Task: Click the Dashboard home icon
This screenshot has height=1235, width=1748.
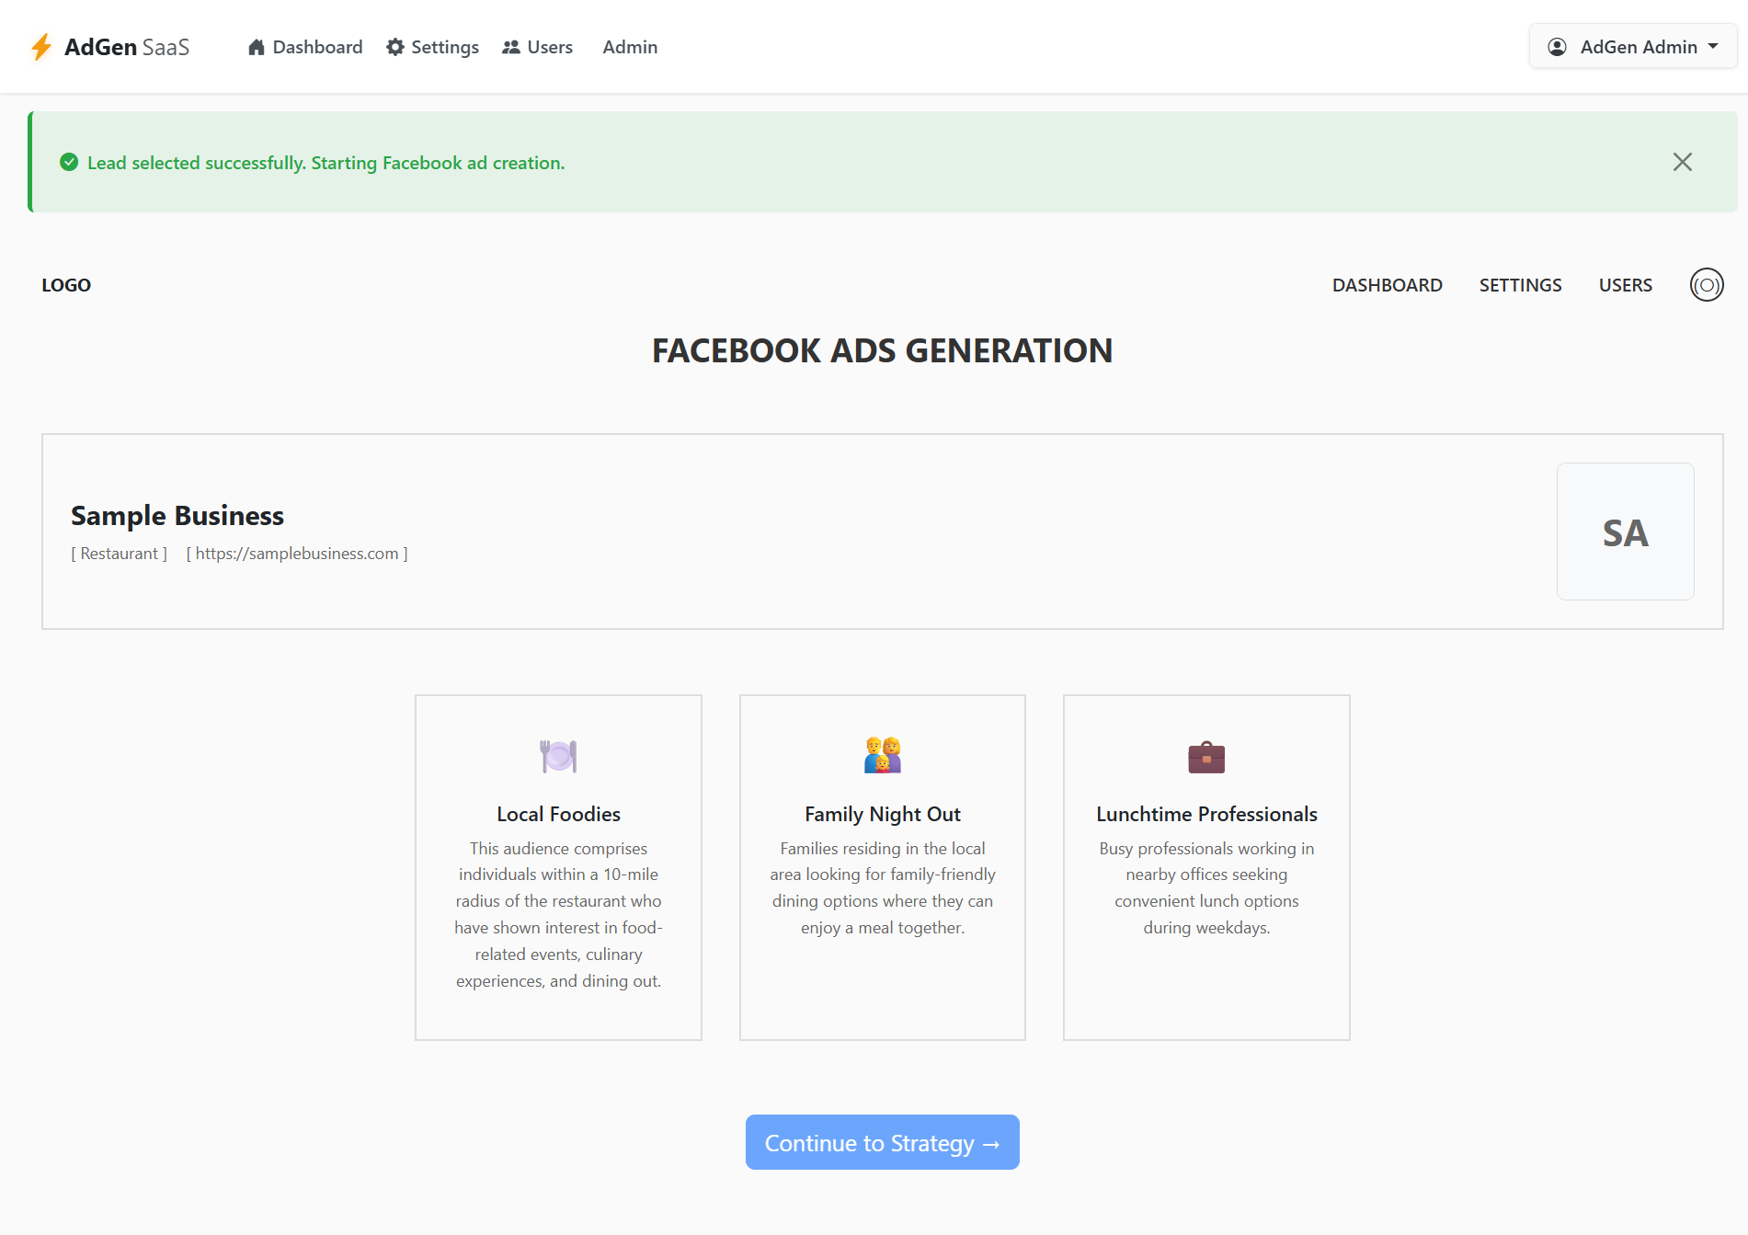Action: (x=257, y=47)
